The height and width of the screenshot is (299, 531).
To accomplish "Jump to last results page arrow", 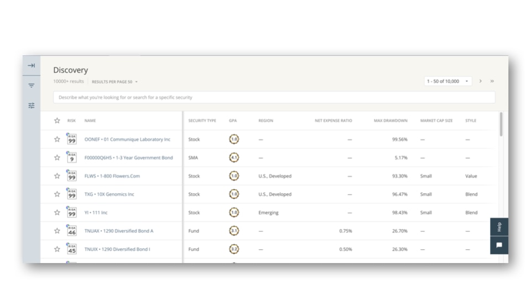I will coord(492,81).
